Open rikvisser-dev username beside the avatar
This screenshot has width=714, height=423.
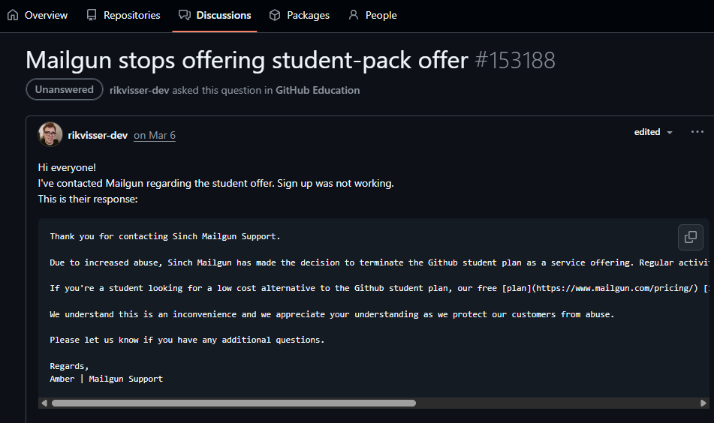pyautogui.click(x=98, y=135)
